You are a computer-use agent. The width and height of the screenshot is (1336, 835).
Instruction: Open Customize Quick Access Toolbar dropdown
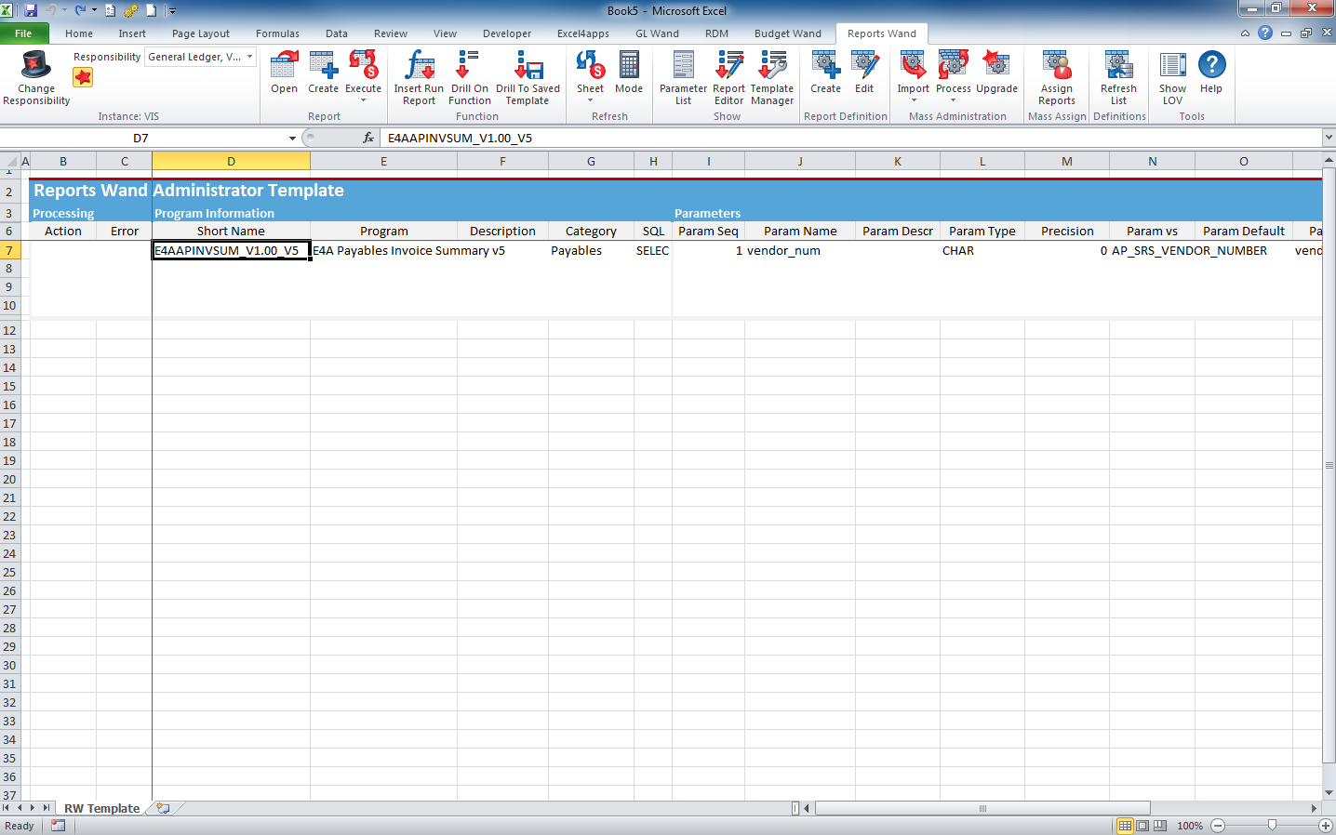point(172,11)
